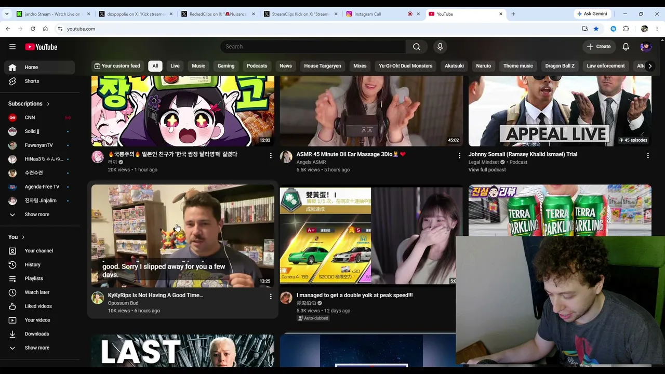Select the Music filter chip

(198, 66)
